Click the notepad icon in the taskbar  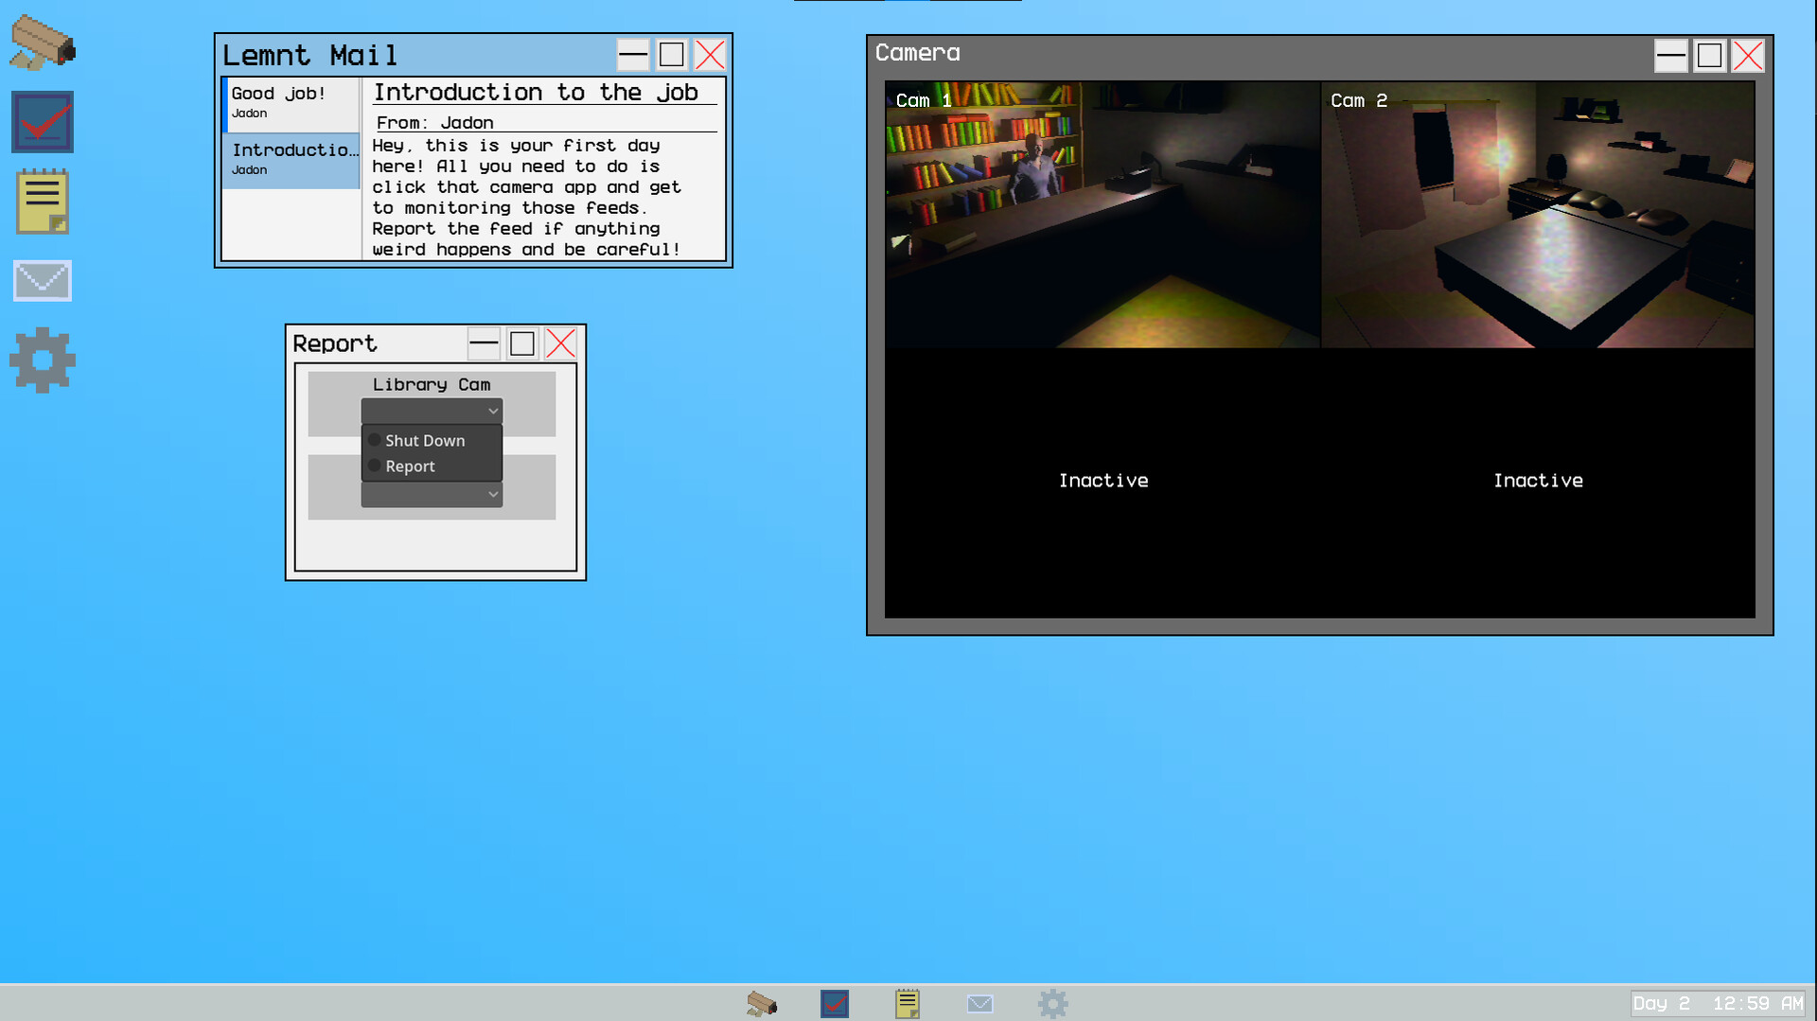coord(907,1003)
